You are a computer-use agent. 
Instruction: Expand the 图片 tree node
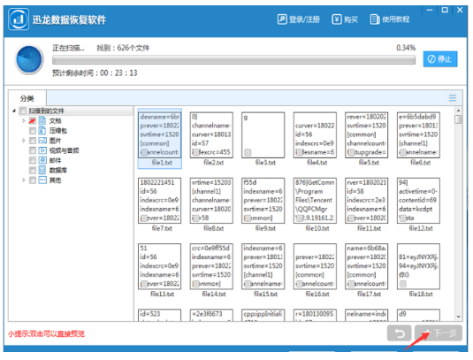tap(24, 141)
